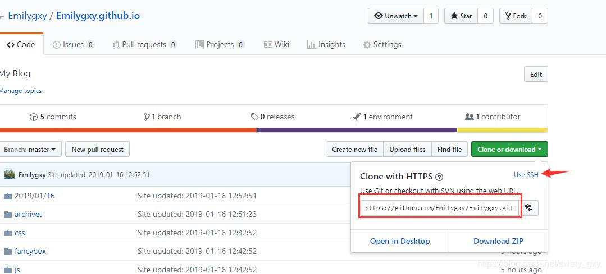Screen dimensions: 606x274
Task: Open the Wiki tab
Action: tap(276, 44)
